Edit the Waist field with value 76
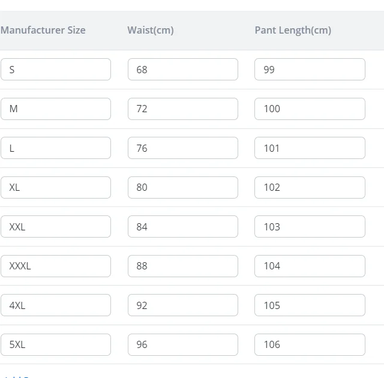 [182, 148]
